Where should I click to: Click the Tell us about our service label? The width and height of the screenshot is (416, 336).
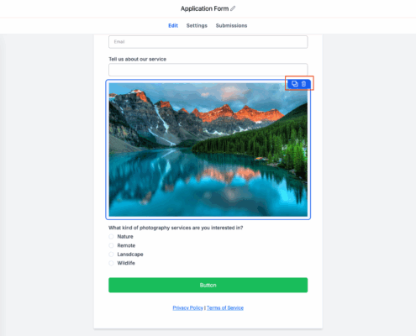coord(137,59)
